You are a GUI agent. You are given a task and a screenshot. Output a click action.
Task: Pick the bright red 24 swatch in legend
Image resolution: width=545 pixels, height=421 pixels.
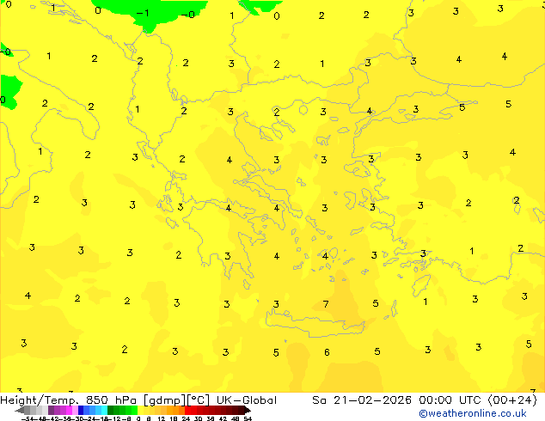(x=187, y=410)
